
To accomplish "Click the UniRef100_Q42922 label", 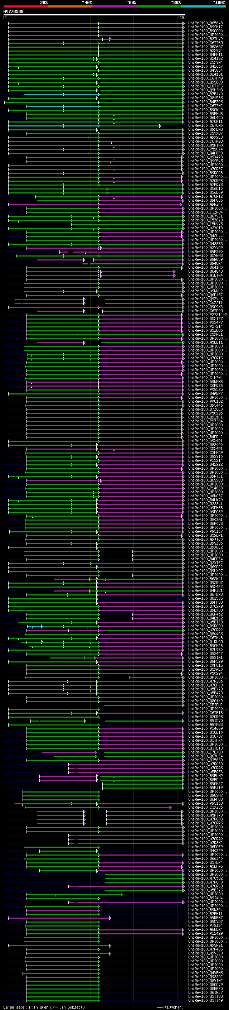I will pyautogui.click(x=205, y=464).
